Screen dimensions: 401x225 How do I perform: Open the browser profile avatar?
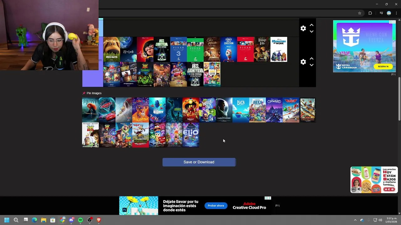pyautogui.click(x=389, y=13)
